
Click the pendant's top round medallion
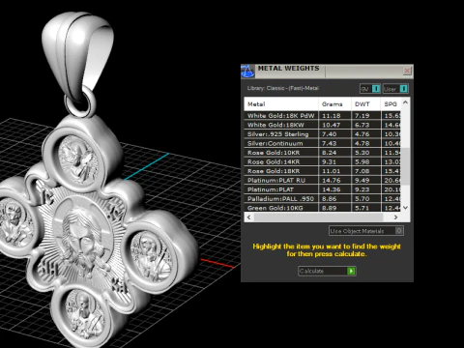click(78, 159)
